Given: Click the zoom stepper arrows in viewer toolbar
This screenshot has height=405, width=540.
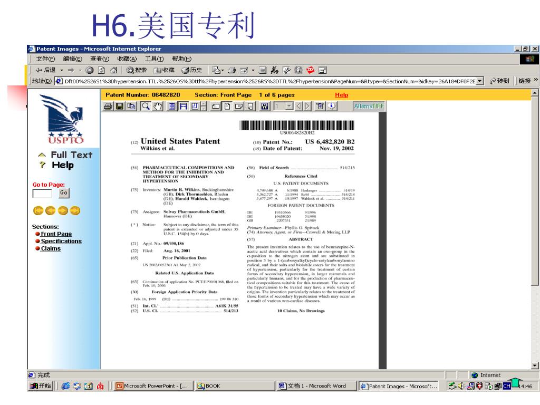Looking at the screenshot, I should pyautogui.click(x=204, y=107).
